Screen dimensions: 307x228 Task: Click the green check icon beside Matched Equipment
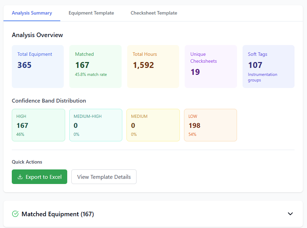coord(15,214)
